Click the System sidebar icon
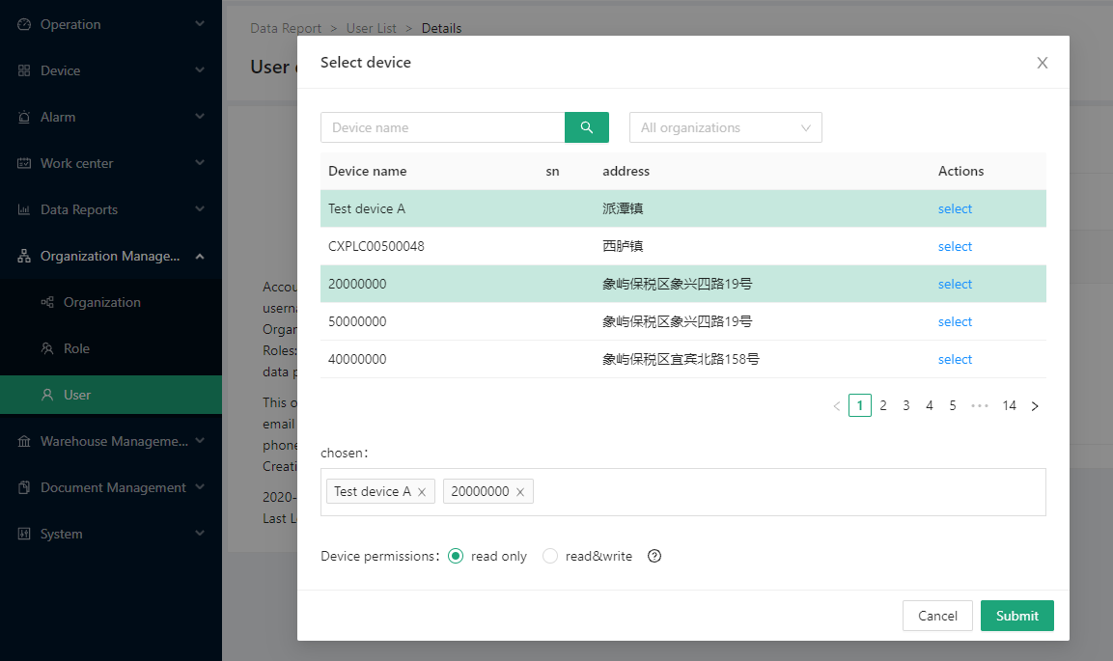The image size is (1113, 661). (24, 534)
